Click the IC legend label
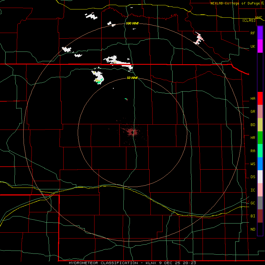265x265 pixels. pyautogui.click(x=253, y=190)
